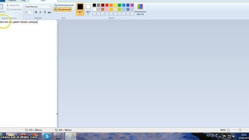Pick the dark red palette swatch

[103, 5]
